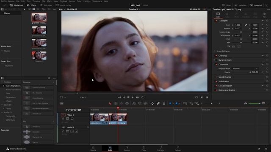This screenshot has width=271, height=152.
Task: Open the Mixer panel
Action: 227,5
